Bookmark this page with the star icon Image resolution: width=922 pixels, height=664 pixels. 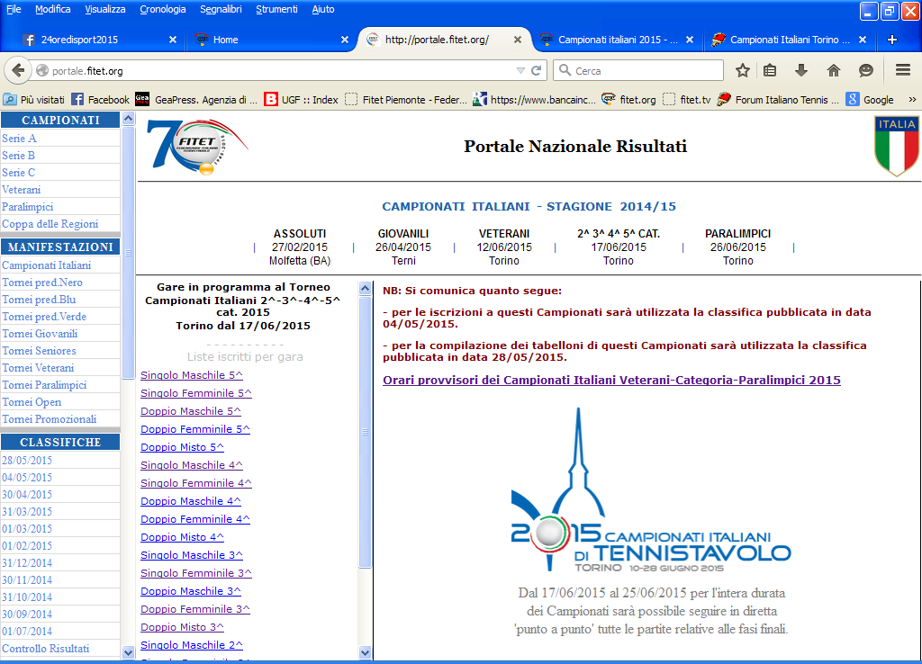click(x=743, y=70)
